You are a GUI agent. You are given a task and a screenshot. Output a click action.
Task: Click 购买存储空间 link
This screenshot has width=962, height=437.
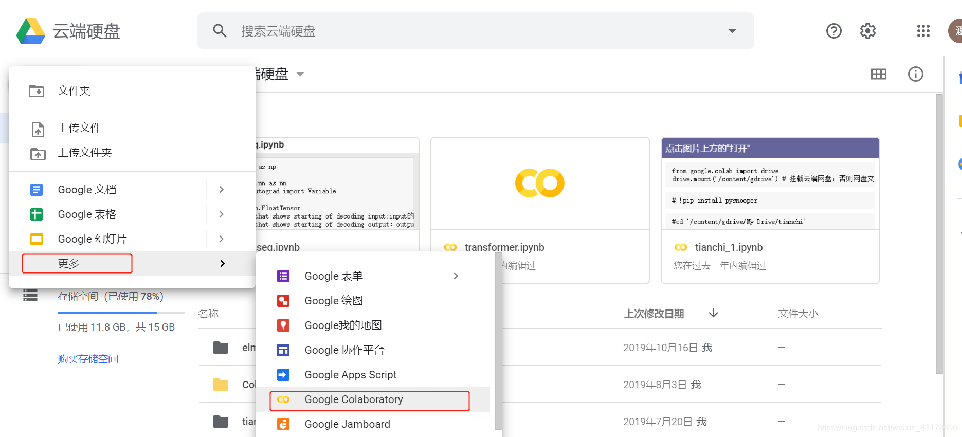click(x=88, y=359)
